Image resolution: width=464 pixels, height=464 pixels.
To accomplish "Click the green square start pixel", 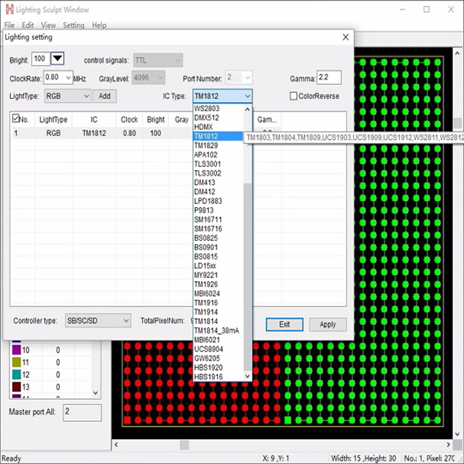I will [288, 419].
